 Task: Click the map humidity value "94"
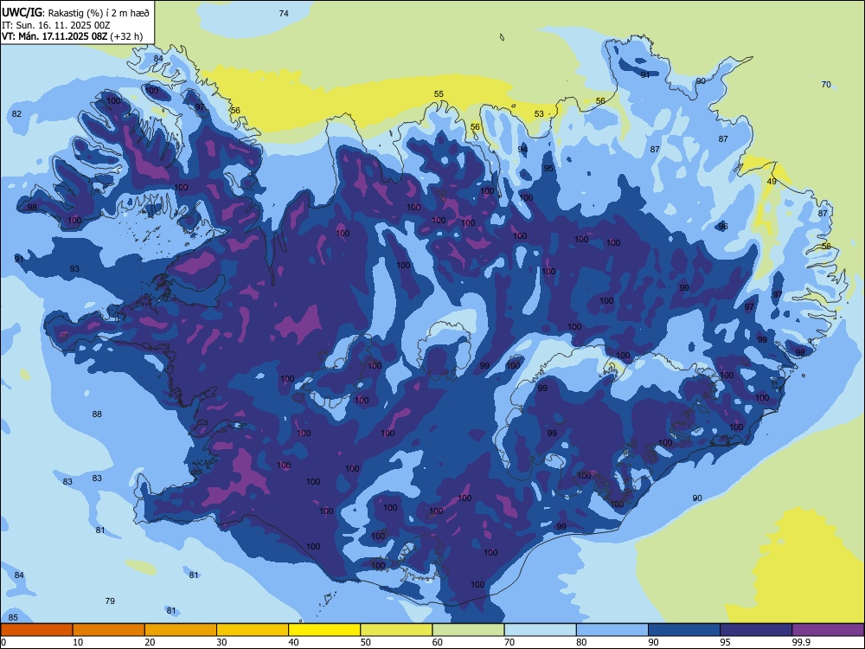point(523,149)
